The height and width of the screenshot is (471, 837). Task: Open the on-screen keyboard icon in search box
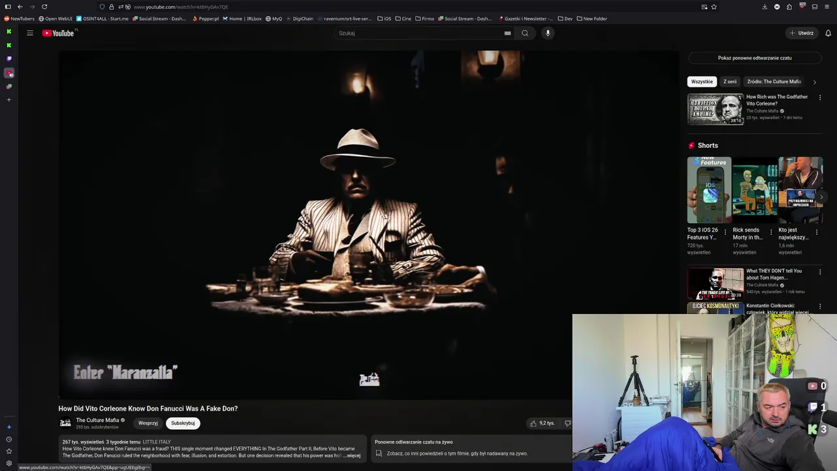tap(507, 33)
